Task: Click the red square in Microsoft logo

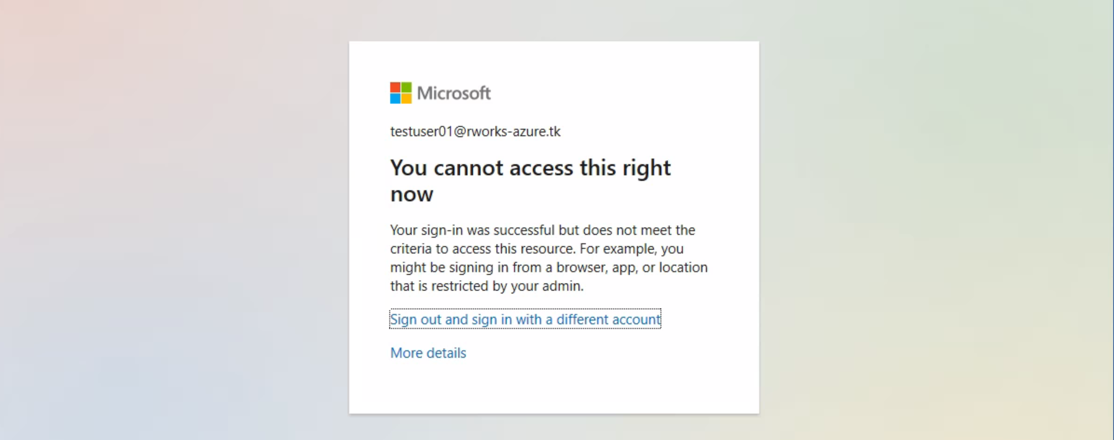Action: (x=395, y=88)
